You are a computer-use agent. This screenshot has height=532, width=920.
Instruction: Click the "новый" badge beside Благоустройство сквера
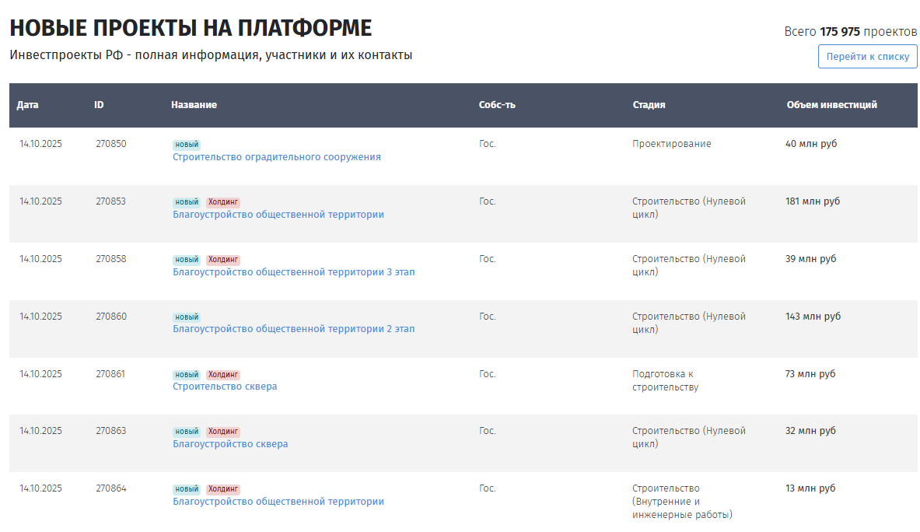(x=186, y=430)
